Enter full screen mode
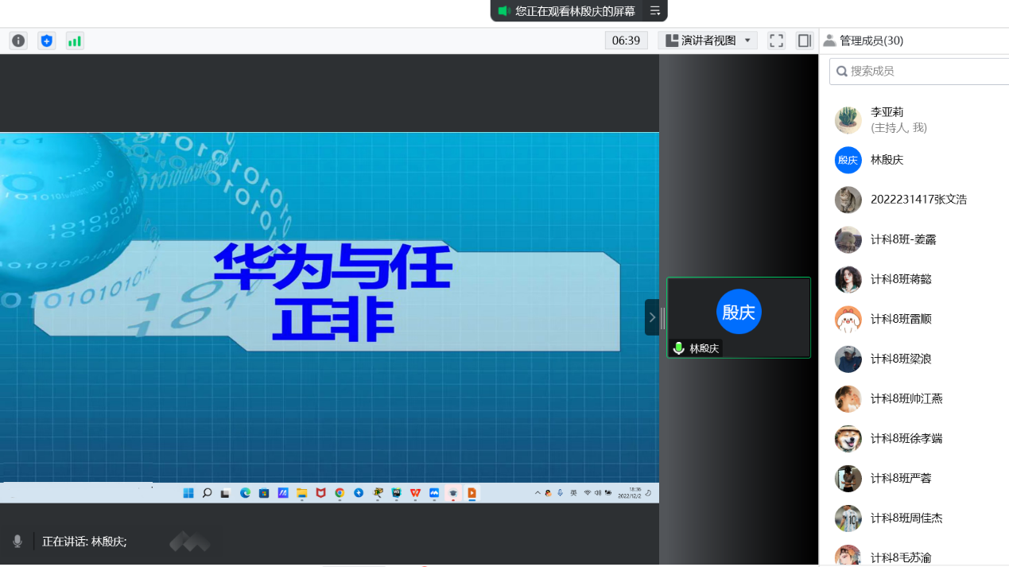Screen dimensions: 1009x567 point(777,41)
